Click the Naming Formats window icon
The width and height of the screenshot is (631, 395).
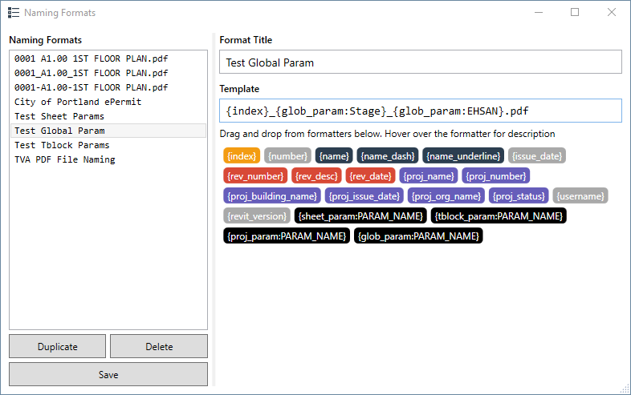tap(14, 13)
